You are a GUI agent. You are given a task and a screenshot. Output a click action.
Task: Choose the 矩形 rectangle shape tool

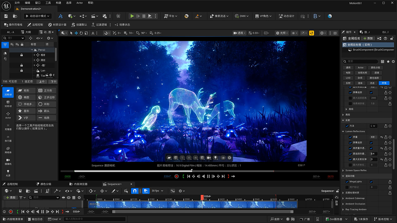pyautogui.click(x=26, y=90)
